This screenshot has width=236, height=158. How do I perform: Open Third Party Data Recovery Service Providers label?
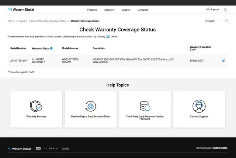tap(145, 118)
